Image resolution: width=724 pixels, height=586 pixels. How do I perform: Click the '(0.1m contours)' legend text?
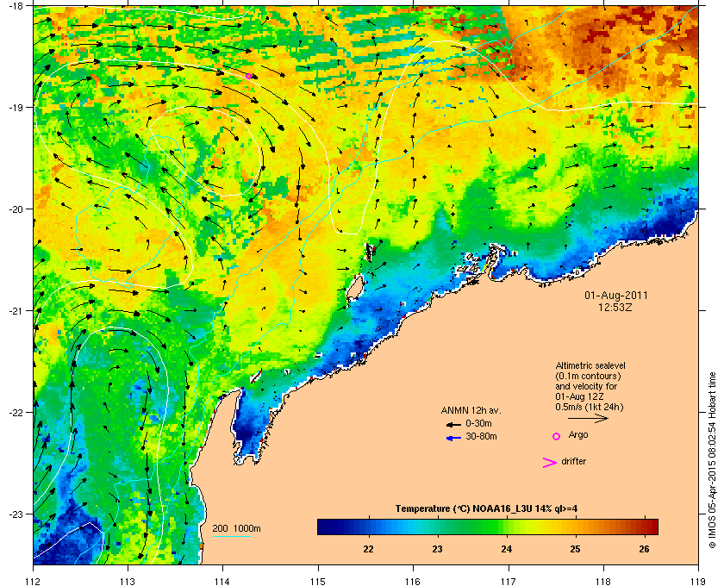[x=588, y=376]
